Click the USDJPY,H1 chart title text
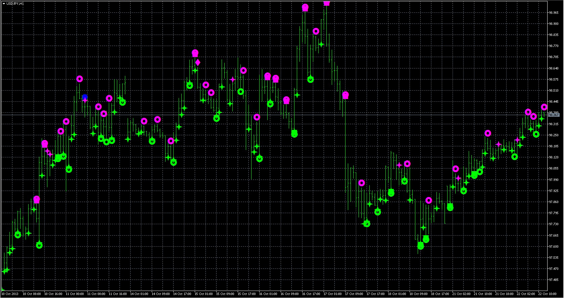The height and width of the screenshot is (298, 564). (15, 4)
